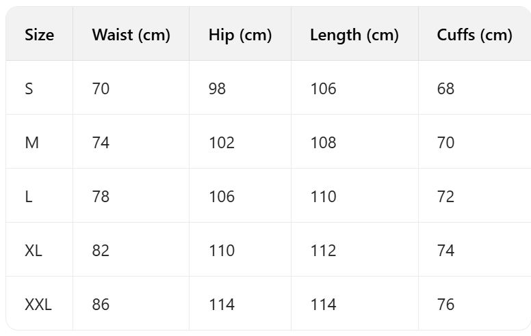Click waist value 82 for XL
Viewport: 531px width, 336px height.
click(x=101, y=251)
